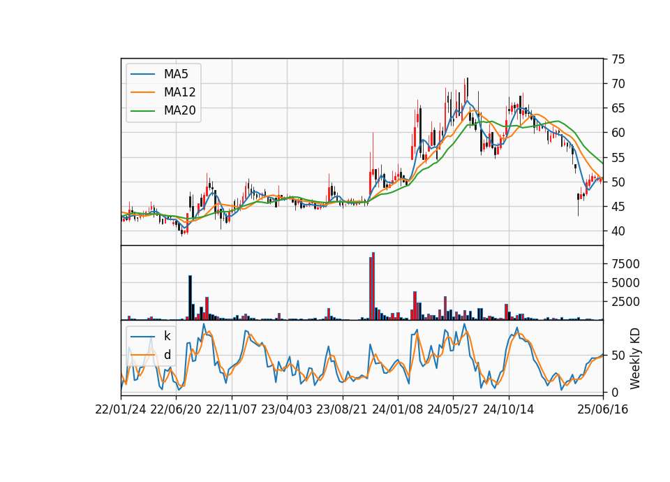The height and width of the screenshot is (482, 670).
Task: Click the 22/01/24 date label
Action: pos(121,409)
